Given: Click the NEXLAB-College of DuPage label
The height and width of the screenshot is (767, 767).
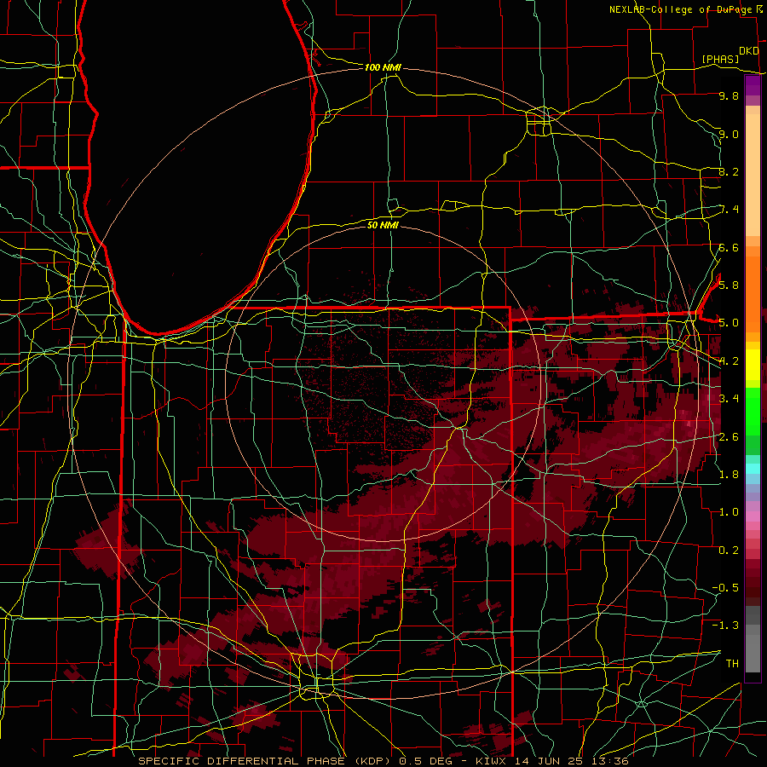Looking at the screenshot, I should (x=680, y=9).
